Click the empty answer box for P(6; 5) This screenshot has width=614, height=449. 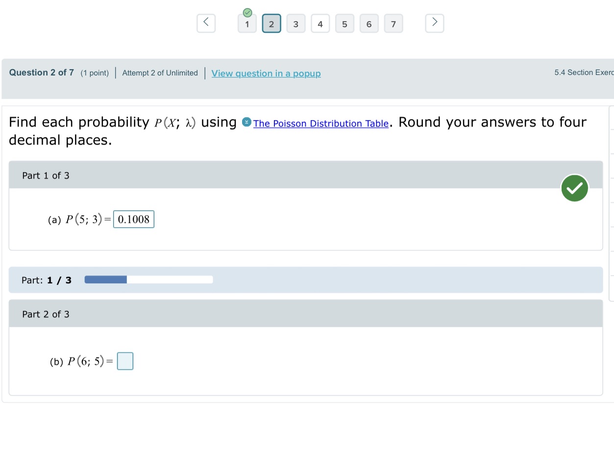coord(125,361)
